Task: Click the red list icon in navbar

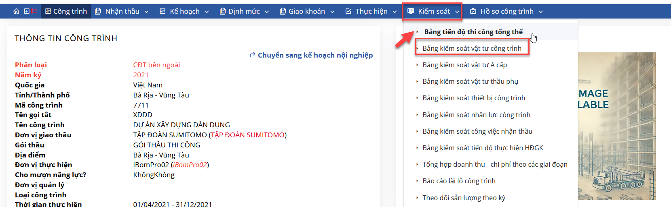Action: tap(34, 11)
